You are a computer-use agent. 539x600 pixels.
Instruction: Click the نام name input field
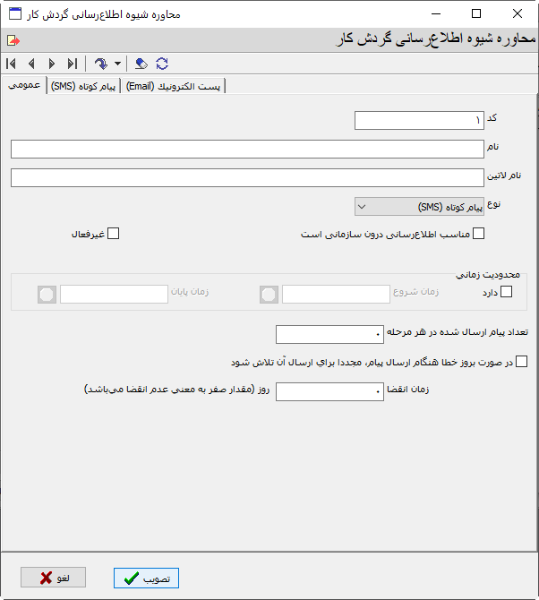click(247, 149)
